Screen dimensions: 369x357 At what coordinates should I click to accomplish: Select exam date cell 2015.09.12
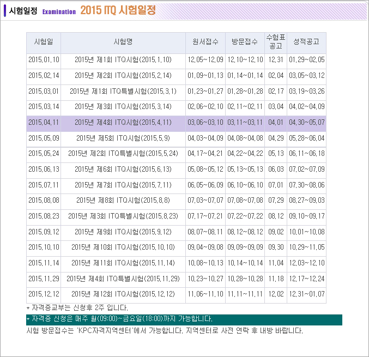[x=44, y=232]
